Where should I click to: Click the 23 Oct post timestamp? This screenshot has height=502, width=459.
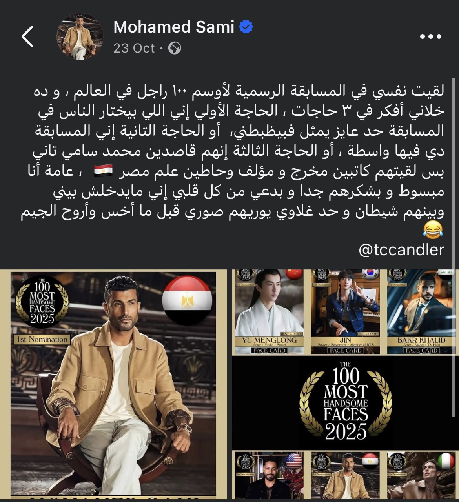tap(134, 48)
